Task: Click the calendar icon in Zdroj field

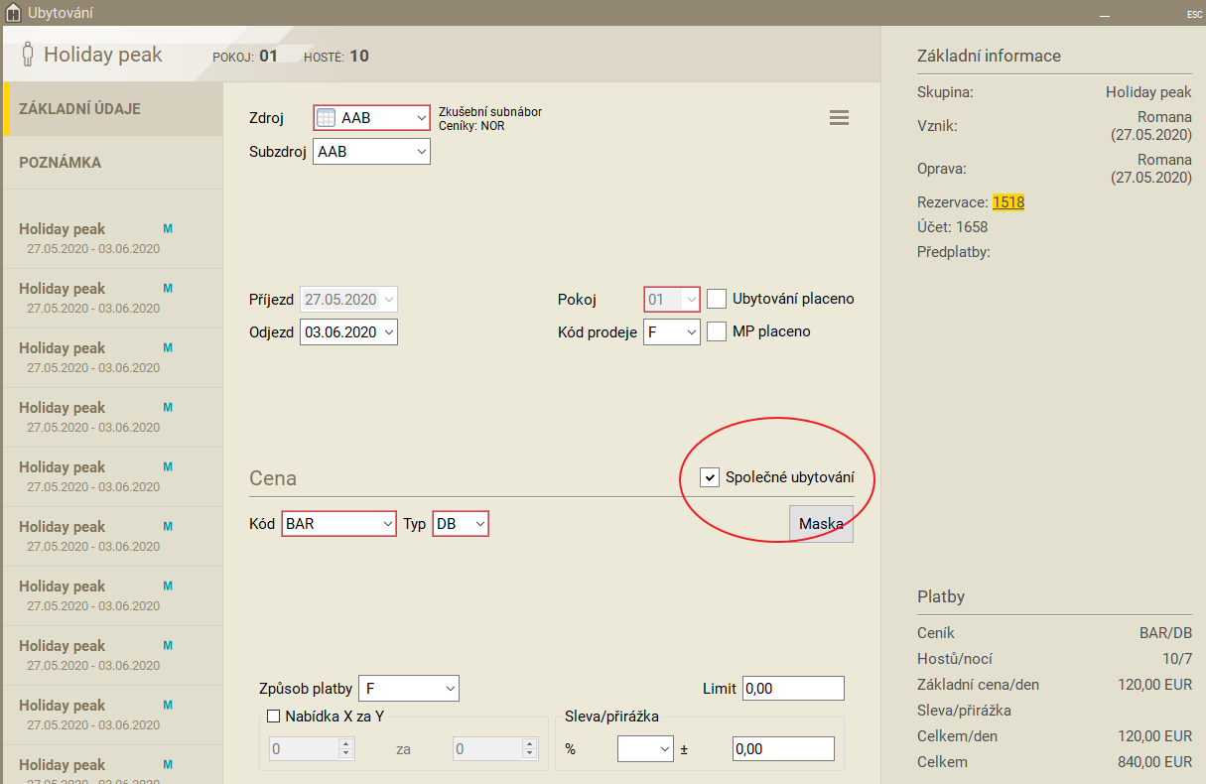Action: click(x=326, y=117)
